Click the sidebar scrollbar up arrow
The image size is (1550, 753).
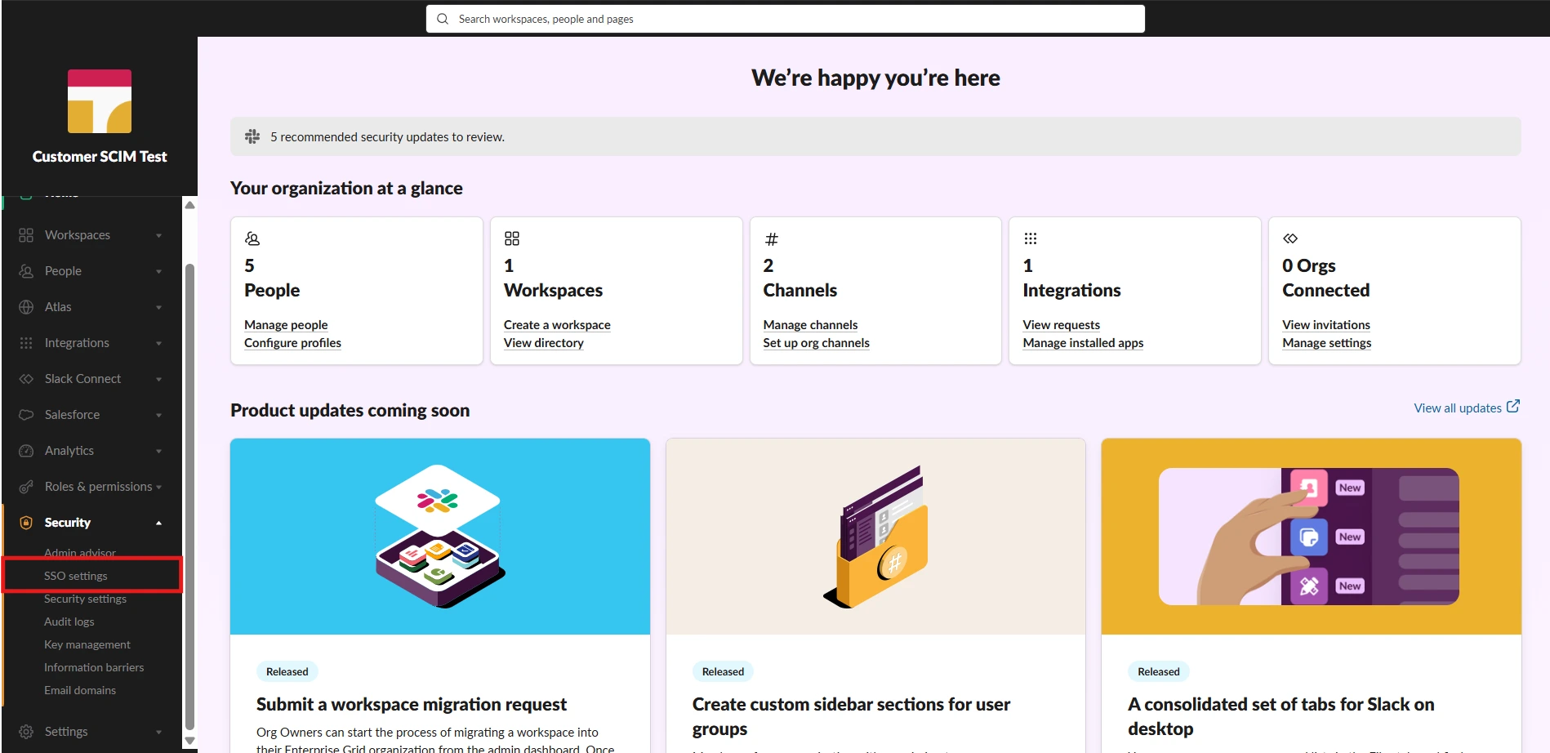[x=189, y=205]
